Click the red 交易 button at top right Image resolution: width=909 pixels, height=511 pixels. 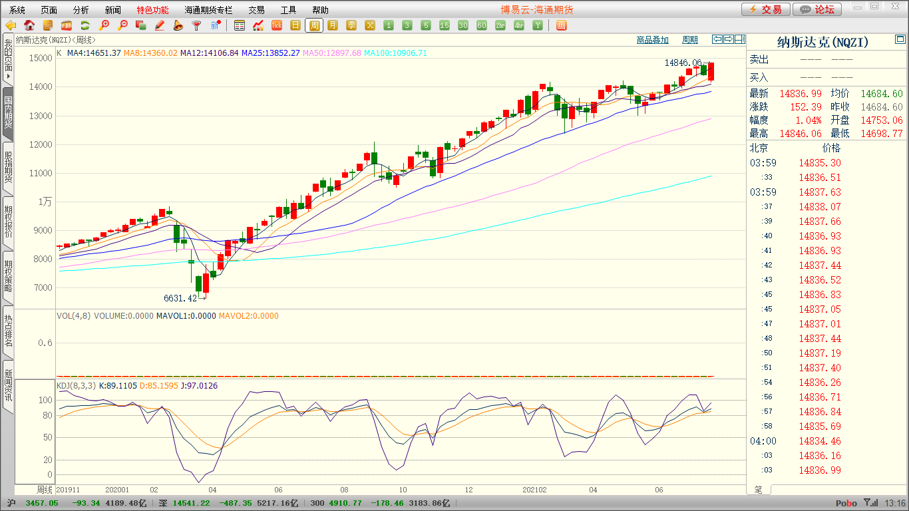click(766, 9)
